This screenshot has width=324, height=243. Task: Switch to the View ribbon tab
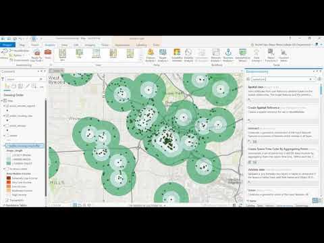coord(64,45)
